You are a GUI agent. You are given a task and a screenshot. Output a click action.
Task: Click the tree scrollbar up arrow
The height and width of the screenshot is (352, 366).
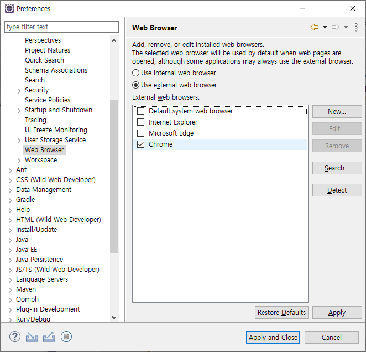point(114,40)
